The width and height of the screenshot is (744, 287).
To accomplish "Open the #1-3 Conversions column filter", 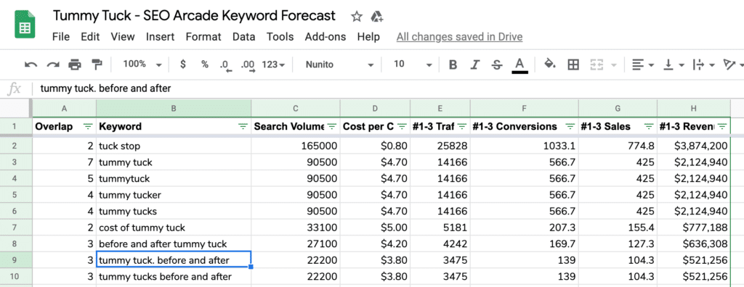I will [570, 126].
